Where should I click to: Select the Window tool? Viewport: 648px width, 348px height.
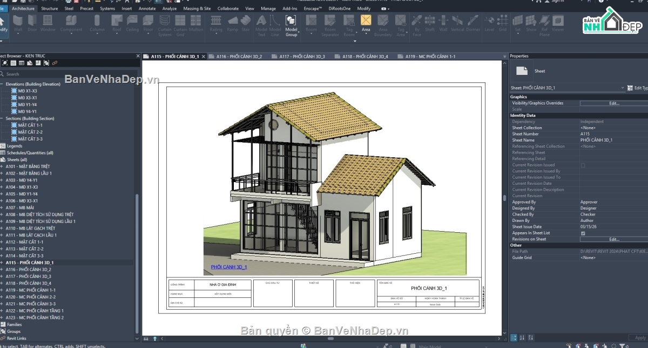(48, 23)
